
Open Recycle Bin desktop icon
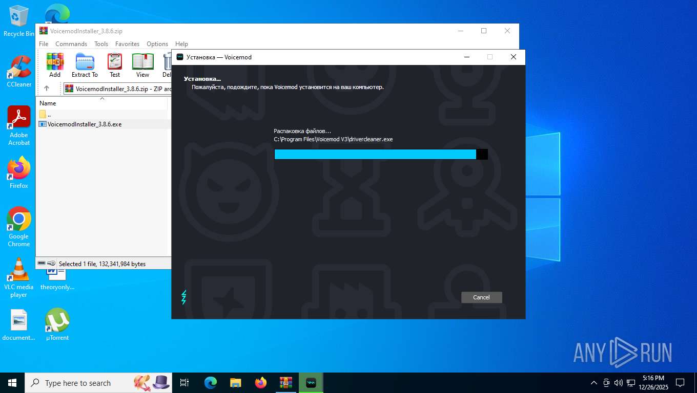coord(19,21)
